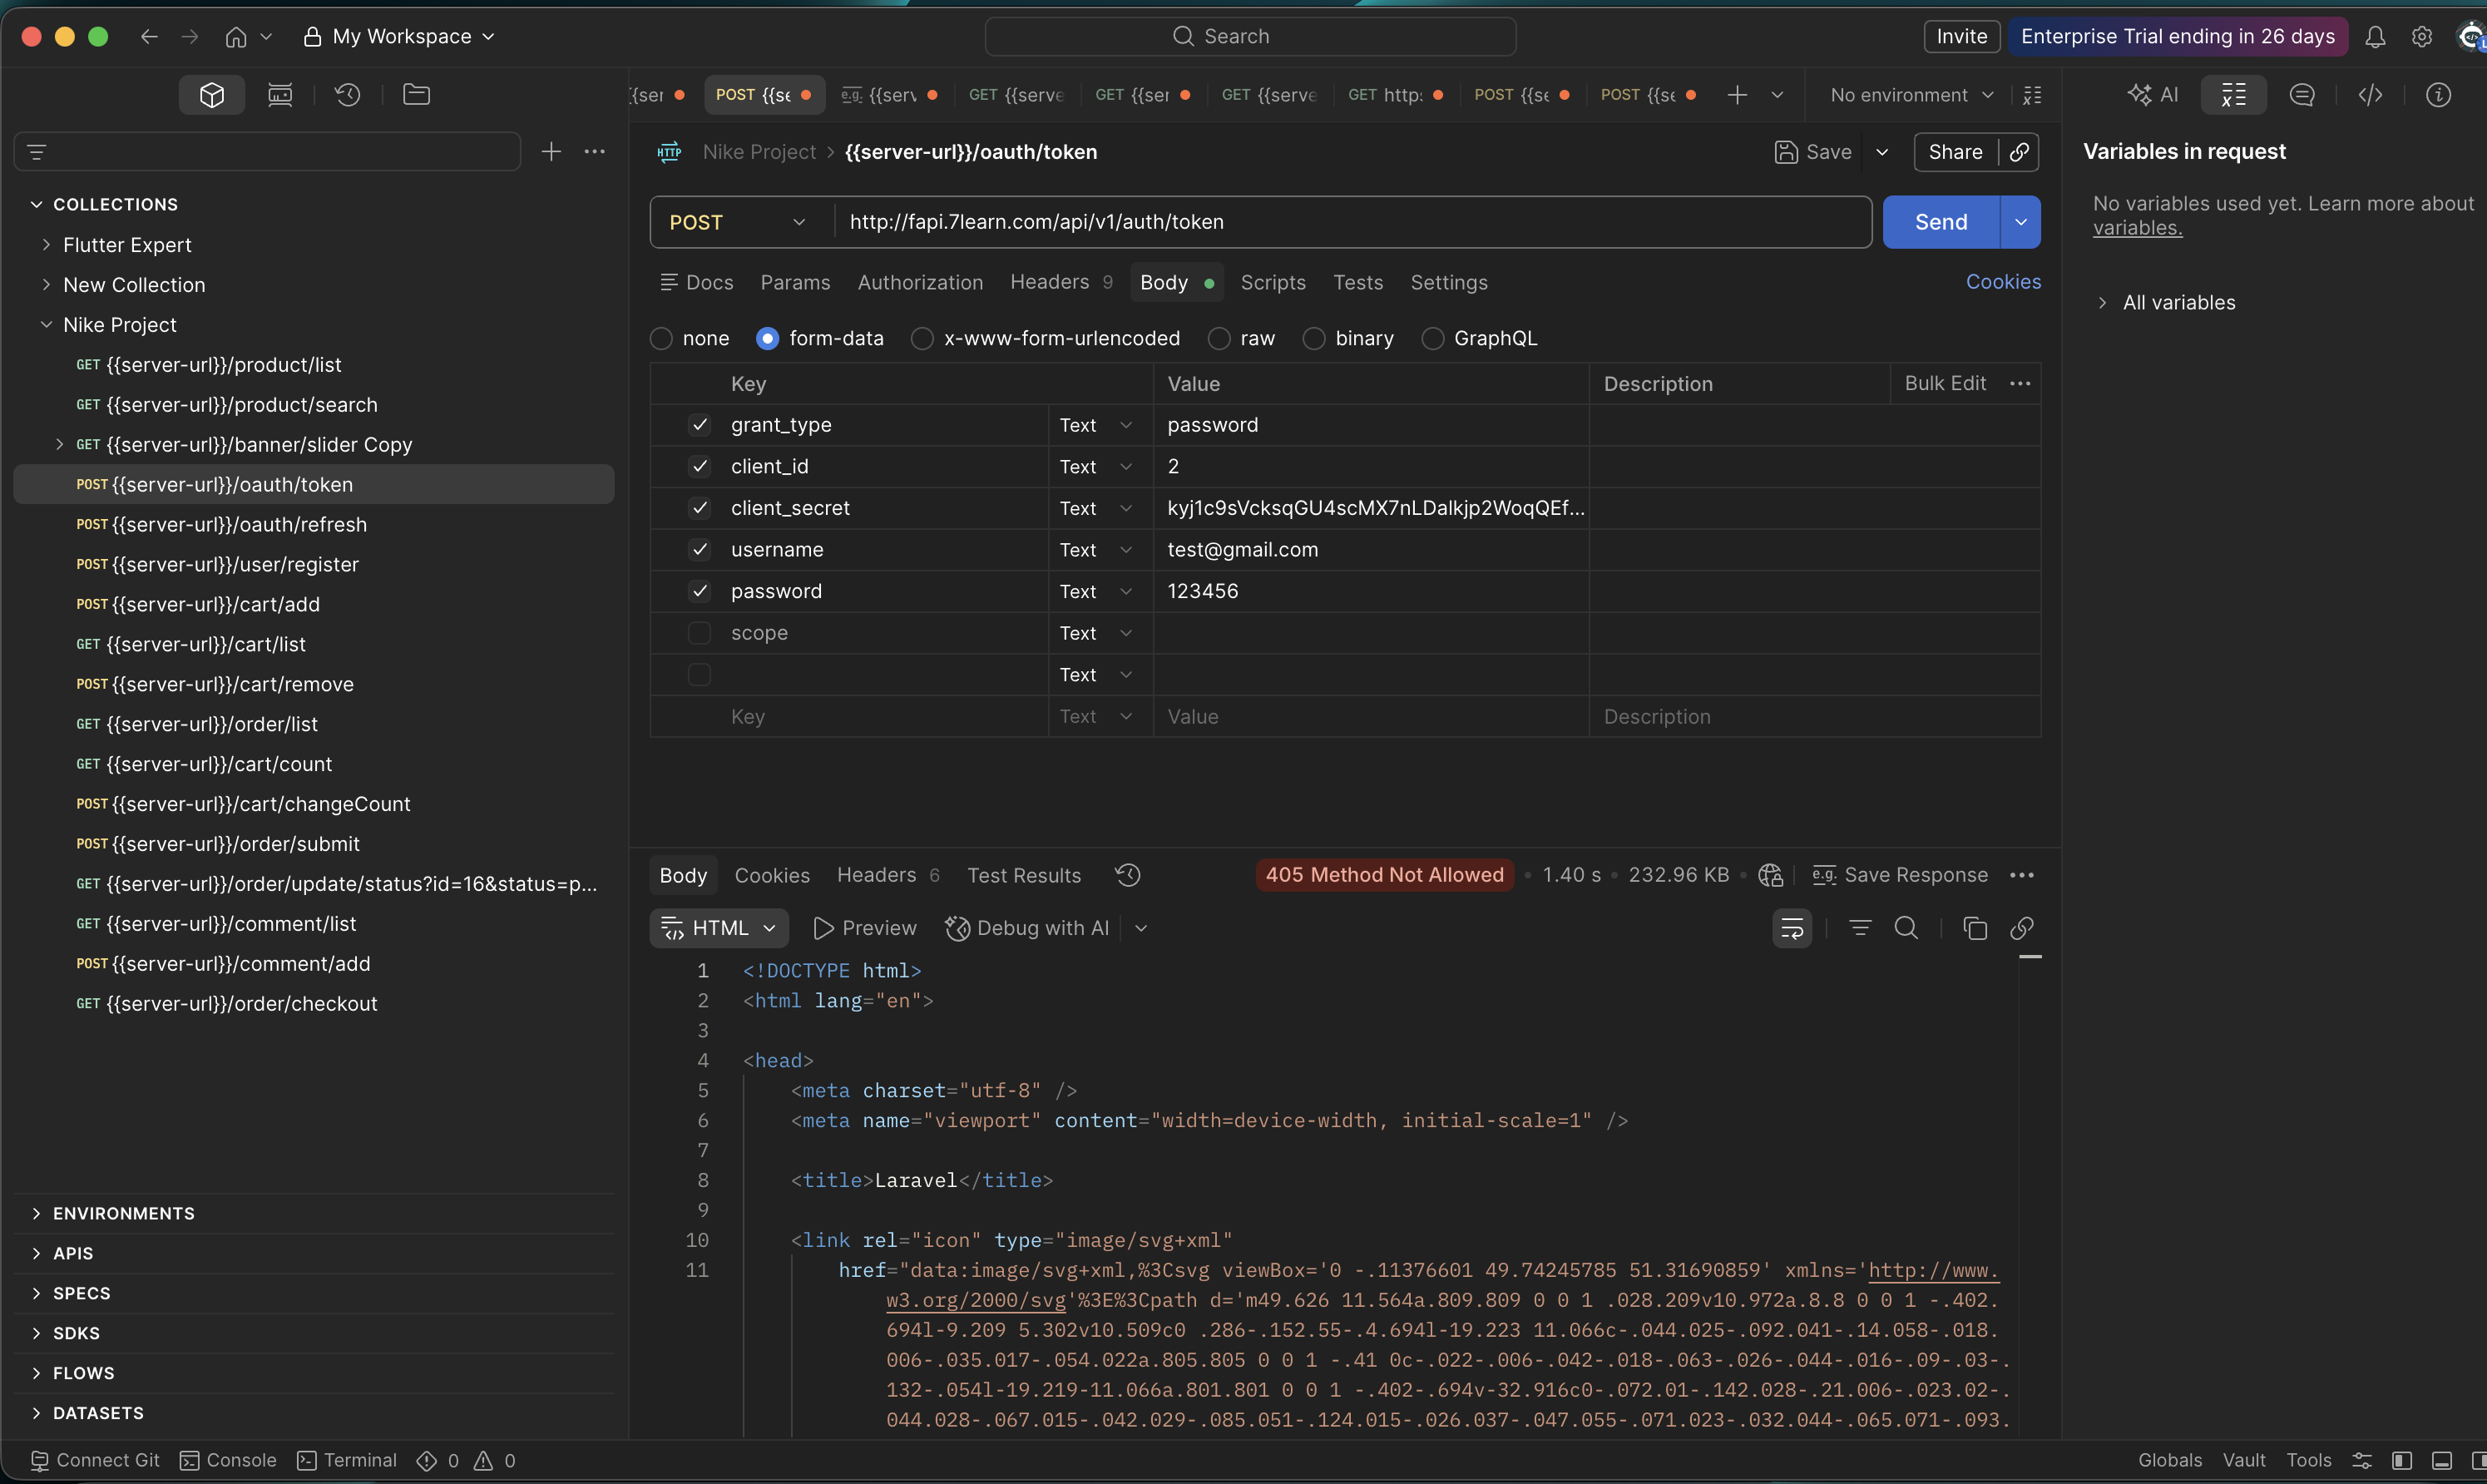Open the response Cookies tab
This screenshot has height=1484, width=2487.
click(772, 876)
